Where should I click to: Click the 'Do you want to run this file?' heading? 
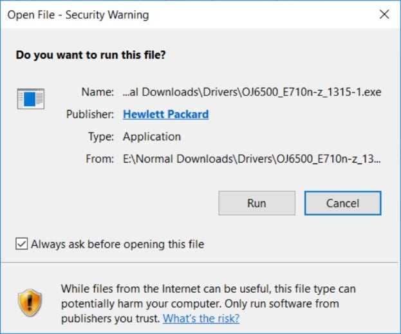point(91,55)
